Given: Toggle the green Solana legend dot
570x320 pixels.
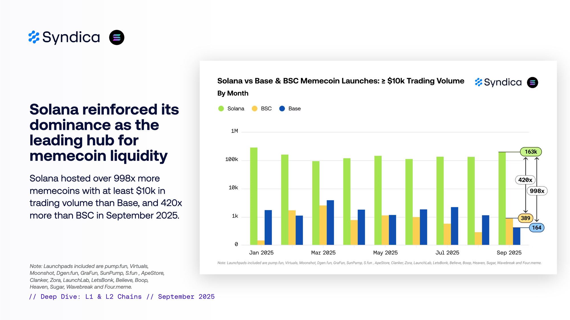Looking at the screenshot, I should click(x=221, y=109).
